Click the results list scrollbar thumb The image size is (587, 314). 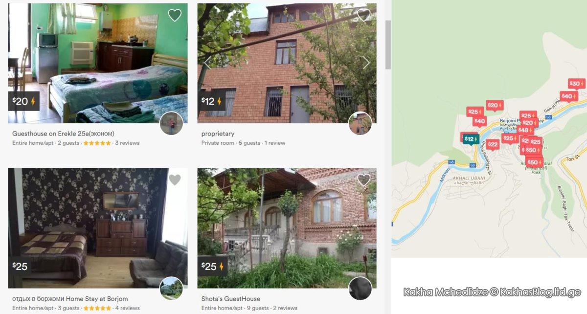388,45
